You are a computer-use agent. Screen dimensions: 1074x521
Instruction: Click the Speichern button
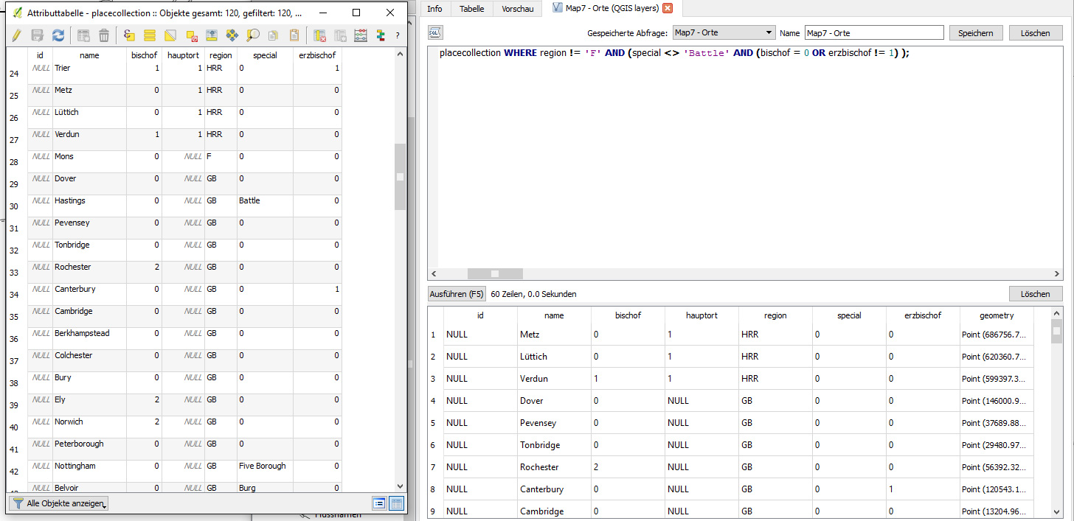(976, 33)
